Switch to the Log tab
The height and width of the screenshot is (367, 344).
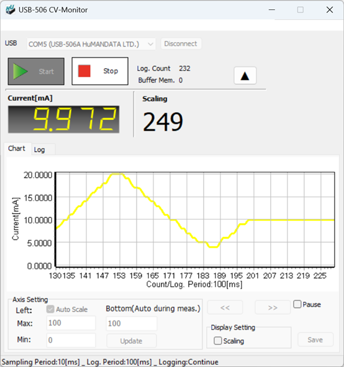pos(39,149)
